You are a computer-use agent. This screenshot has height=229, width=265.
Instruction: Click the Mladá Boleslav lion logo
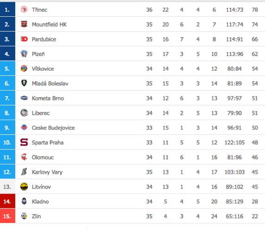(x=24, y=83)
